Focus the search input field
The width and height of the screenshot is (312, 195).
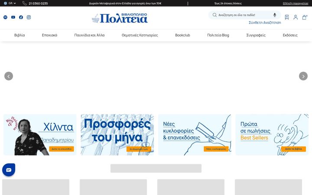point(244,15)
